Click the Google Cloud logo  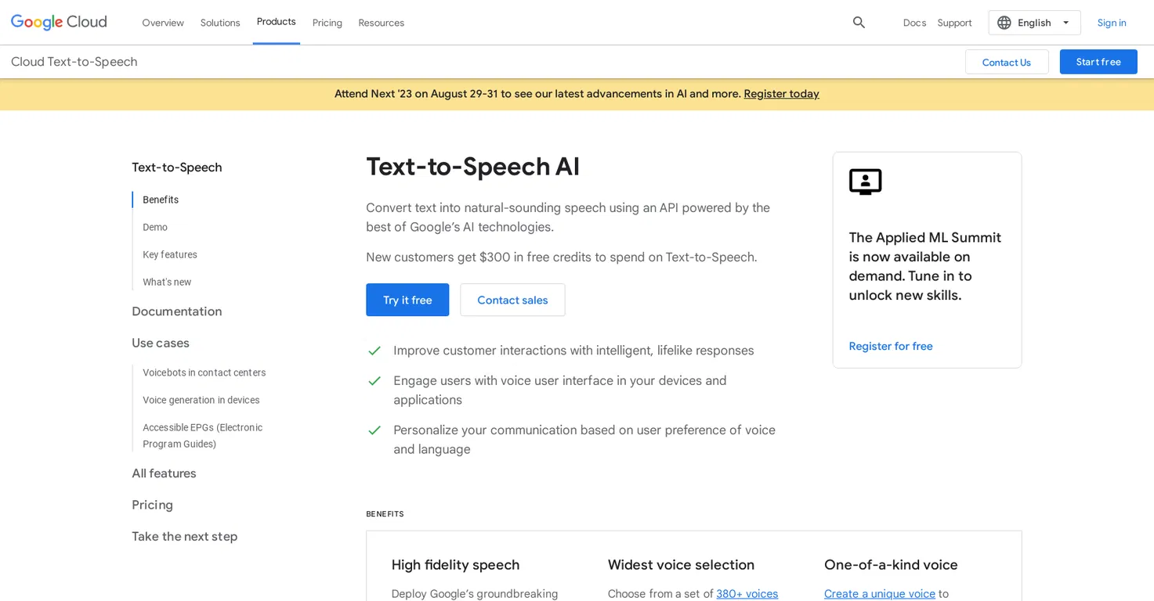(59, 22)
